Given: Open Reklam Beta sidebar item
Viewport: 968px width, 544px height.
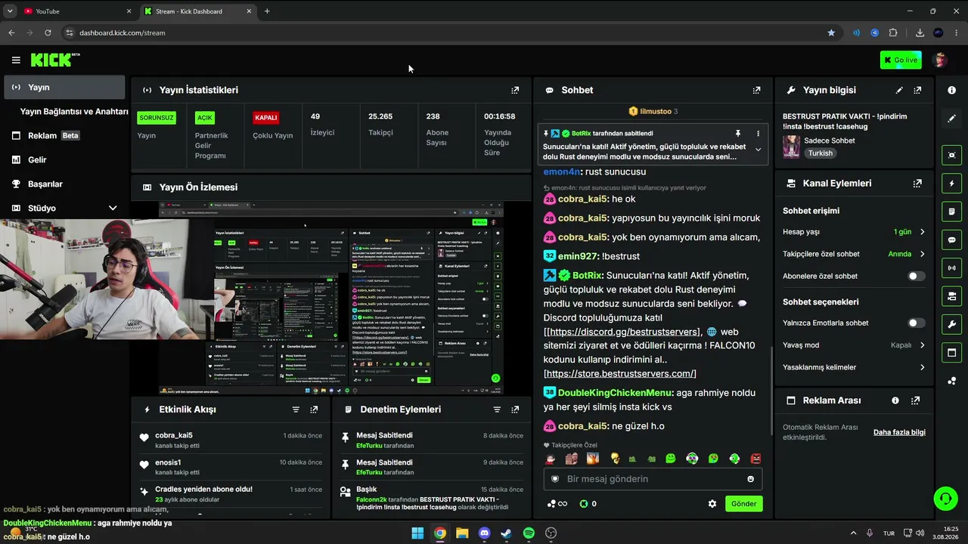Looking at the screenshot, I should pyautogui.click(x=65, y=136).
